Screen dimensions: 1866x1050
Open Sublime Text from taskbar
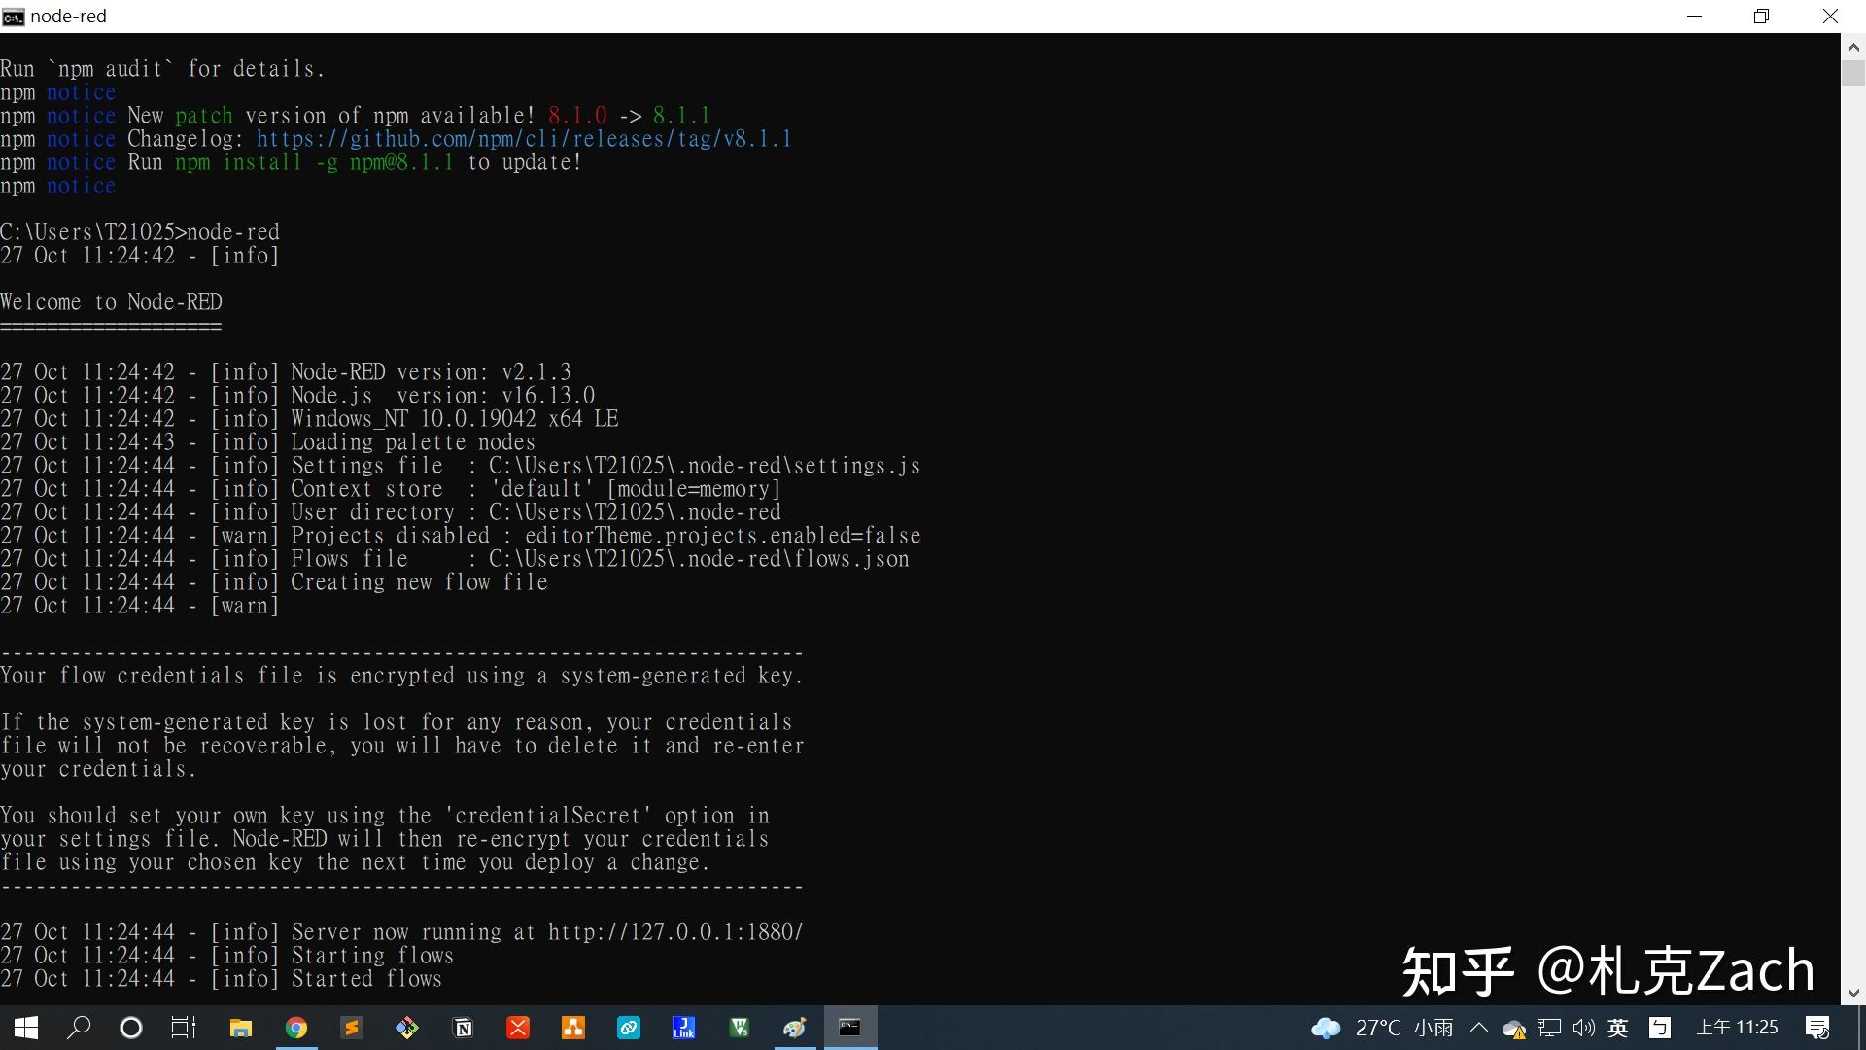352,1028
